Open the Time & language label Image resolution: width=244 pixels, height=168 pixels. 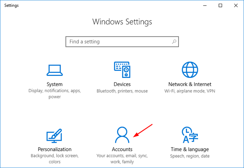190,150
